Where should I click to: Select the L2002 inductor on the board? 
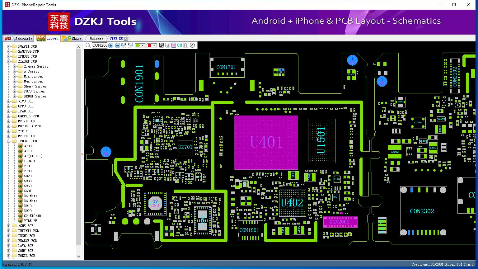point(395,152)
